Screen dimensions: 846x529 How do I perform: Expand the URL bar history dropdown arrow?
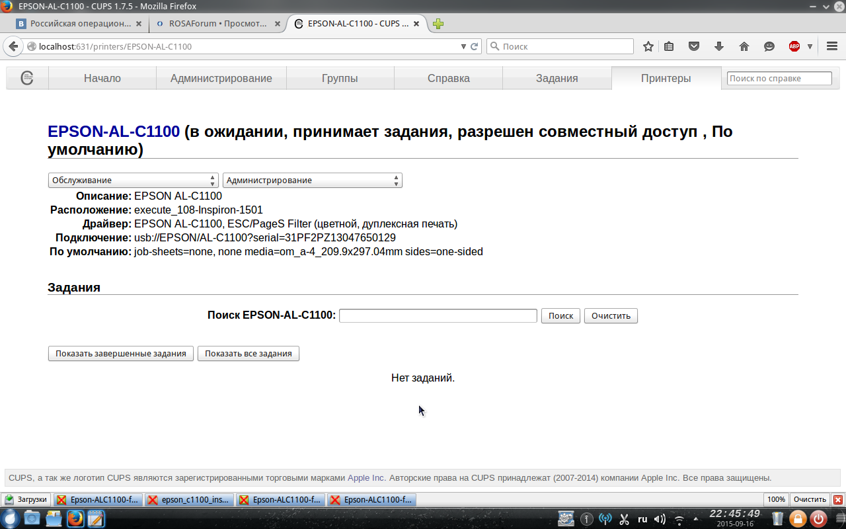point(463,47)
